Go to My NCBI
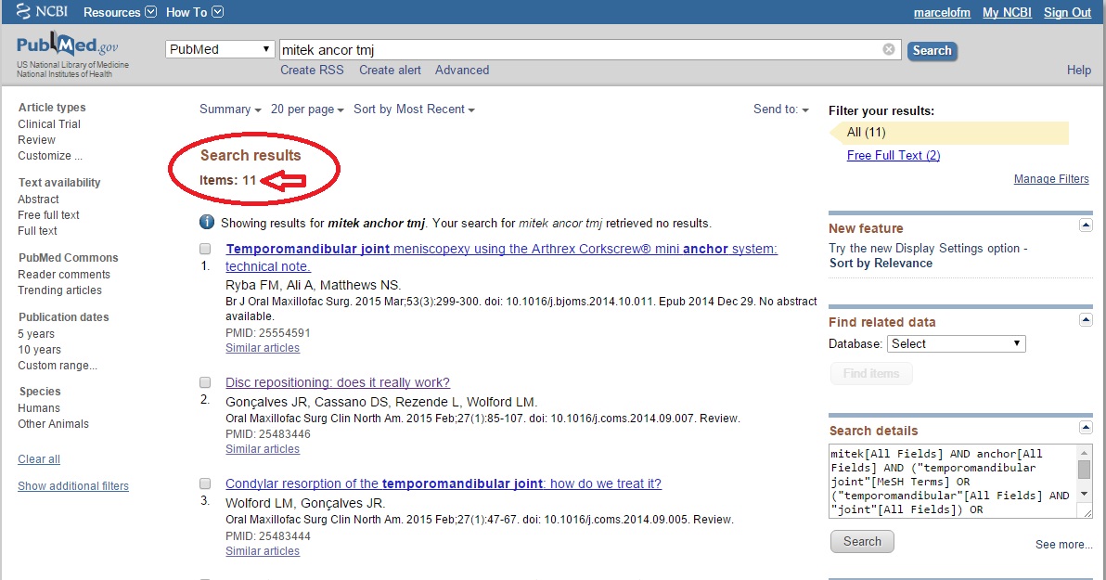This screenshot has width=1106, height=580. [1007, 13]
